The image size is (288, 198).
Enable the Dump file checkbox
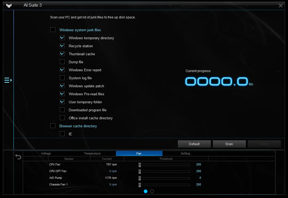pos(62,62)
